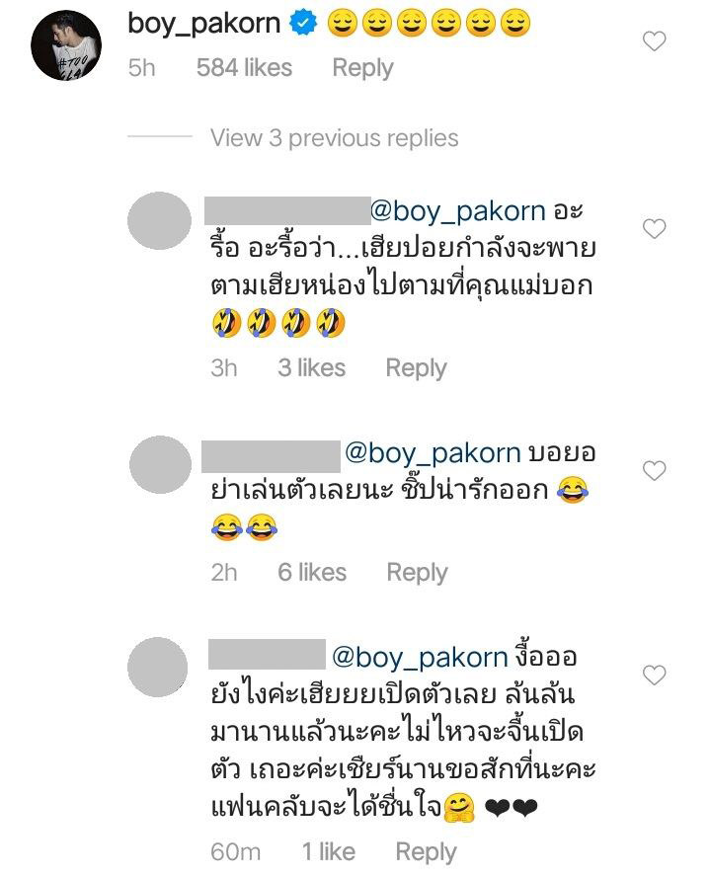
Task: Tap @boy_pakorn mention in second reply
Action: (433, 453)
